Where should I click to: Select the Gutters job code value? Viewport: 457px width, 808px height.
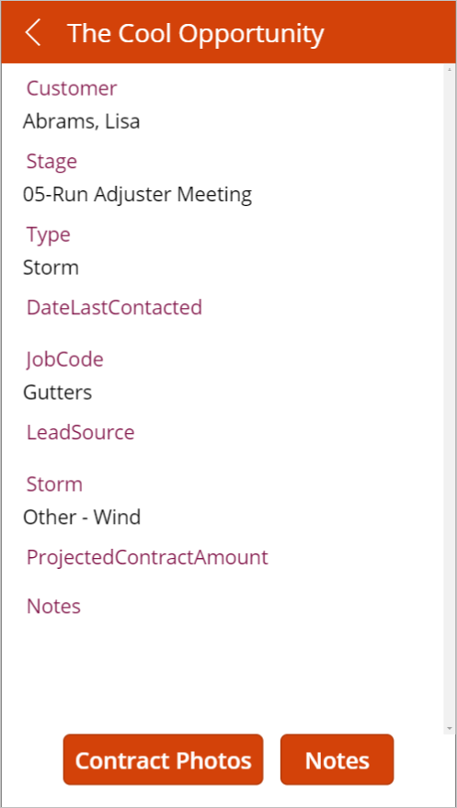click(58, 393)
